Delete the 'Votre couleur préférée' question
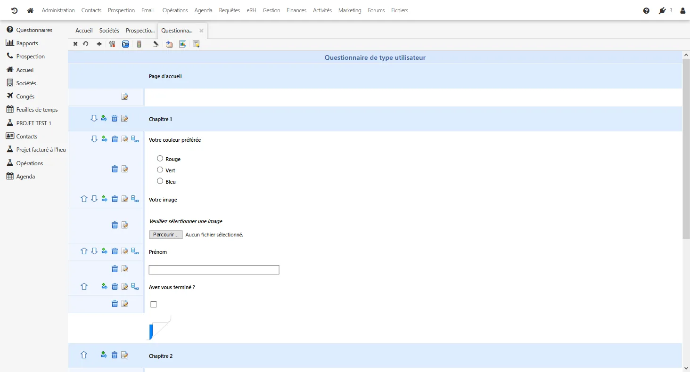The height and width of the screenshot is (372, 690). coord(115,139)
